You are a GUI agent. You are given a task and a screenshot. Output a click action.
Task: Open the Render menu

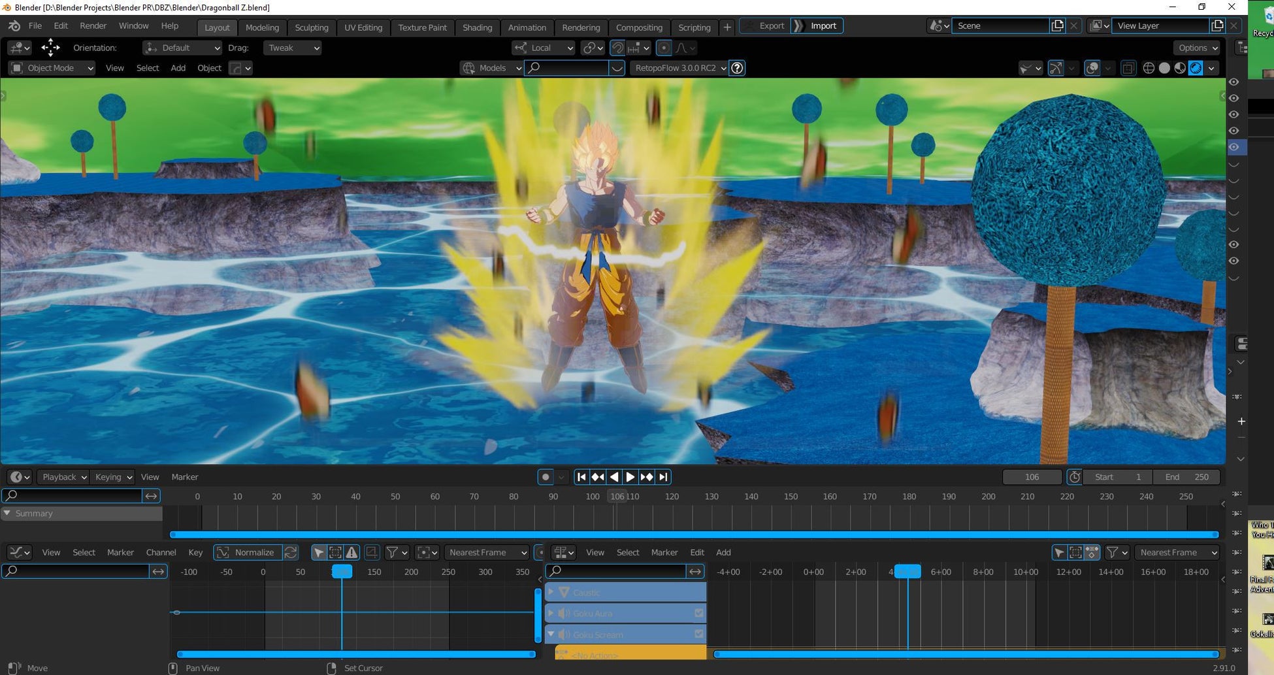(x=93, y=26)
